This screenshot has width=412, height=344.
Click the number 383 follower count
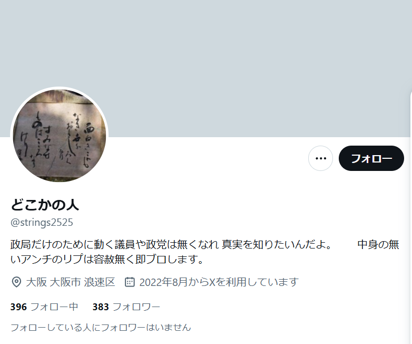click(101, 307)
